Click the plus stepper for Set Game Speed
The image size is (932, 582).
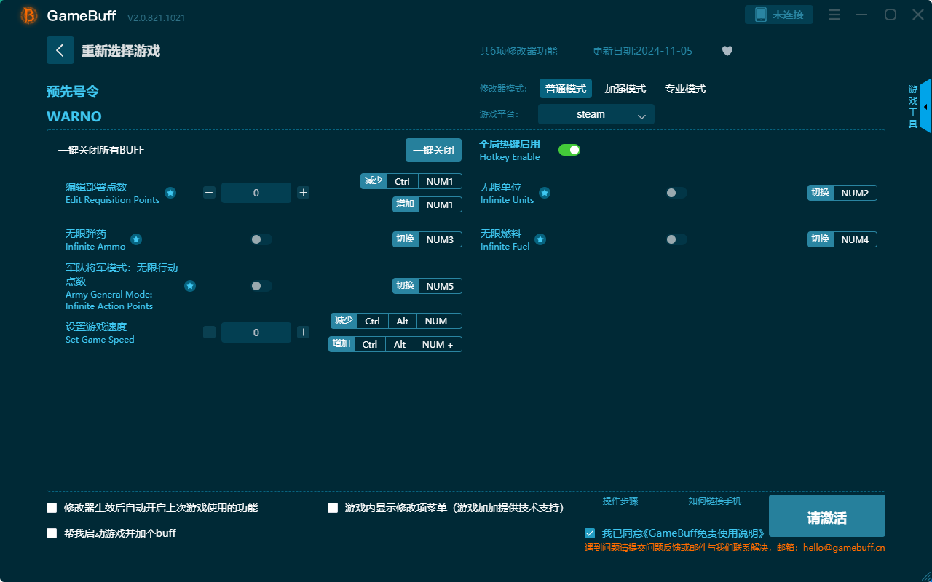point(303,332)
